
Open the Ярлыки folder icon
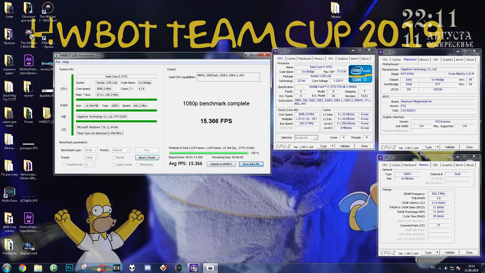(9, 36)
